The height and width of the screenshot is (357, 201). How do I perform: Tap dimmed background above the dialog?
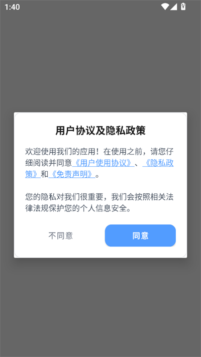coord(100,61)
